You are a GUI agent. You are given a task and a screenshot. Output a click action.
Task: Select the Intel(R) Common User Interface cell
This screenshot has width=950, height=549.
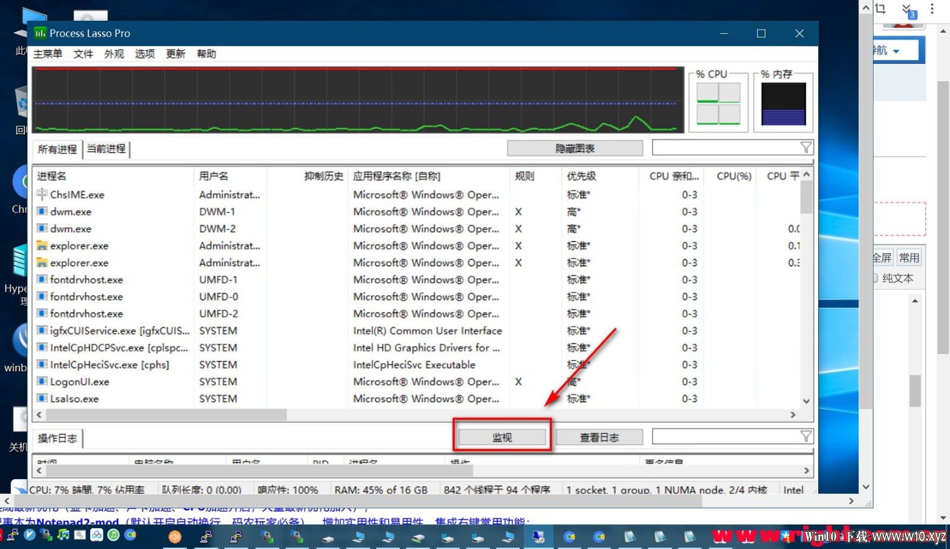[x=427, y=330]
